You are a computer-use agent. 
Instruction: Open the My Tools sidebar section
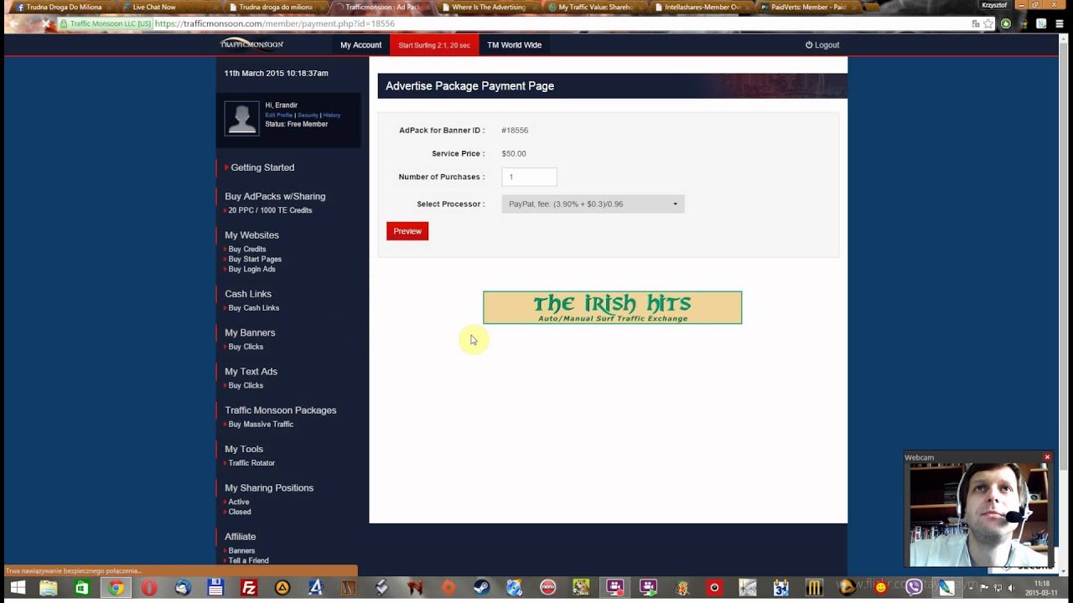pyautogui.click(x=244, y=449)
